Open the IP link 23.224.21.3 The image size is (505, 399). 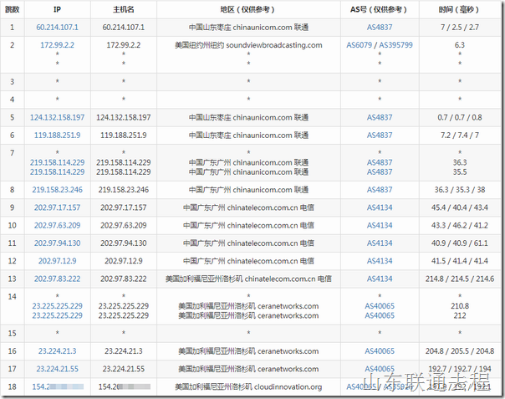pos(57,351)
